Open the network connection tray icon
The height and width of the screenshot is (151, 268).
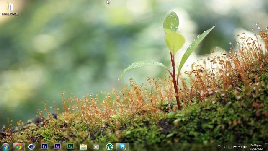point(240,147)
